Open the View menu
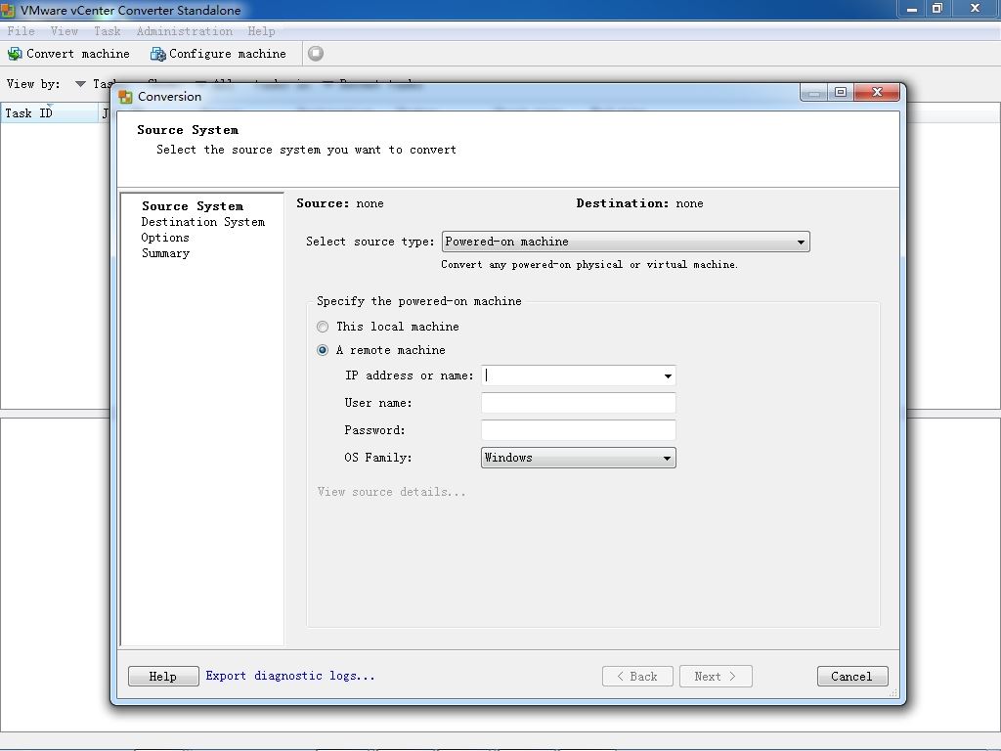The width and height of the screenshot is (1001, 751). 64,30
